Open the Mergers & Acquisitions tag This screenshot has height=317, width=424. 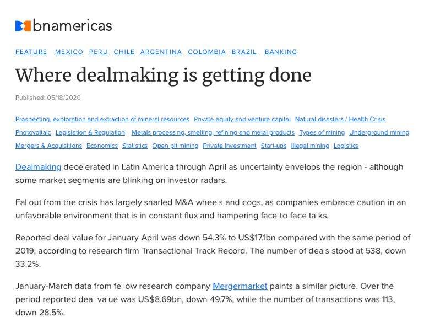click(48, 146)
